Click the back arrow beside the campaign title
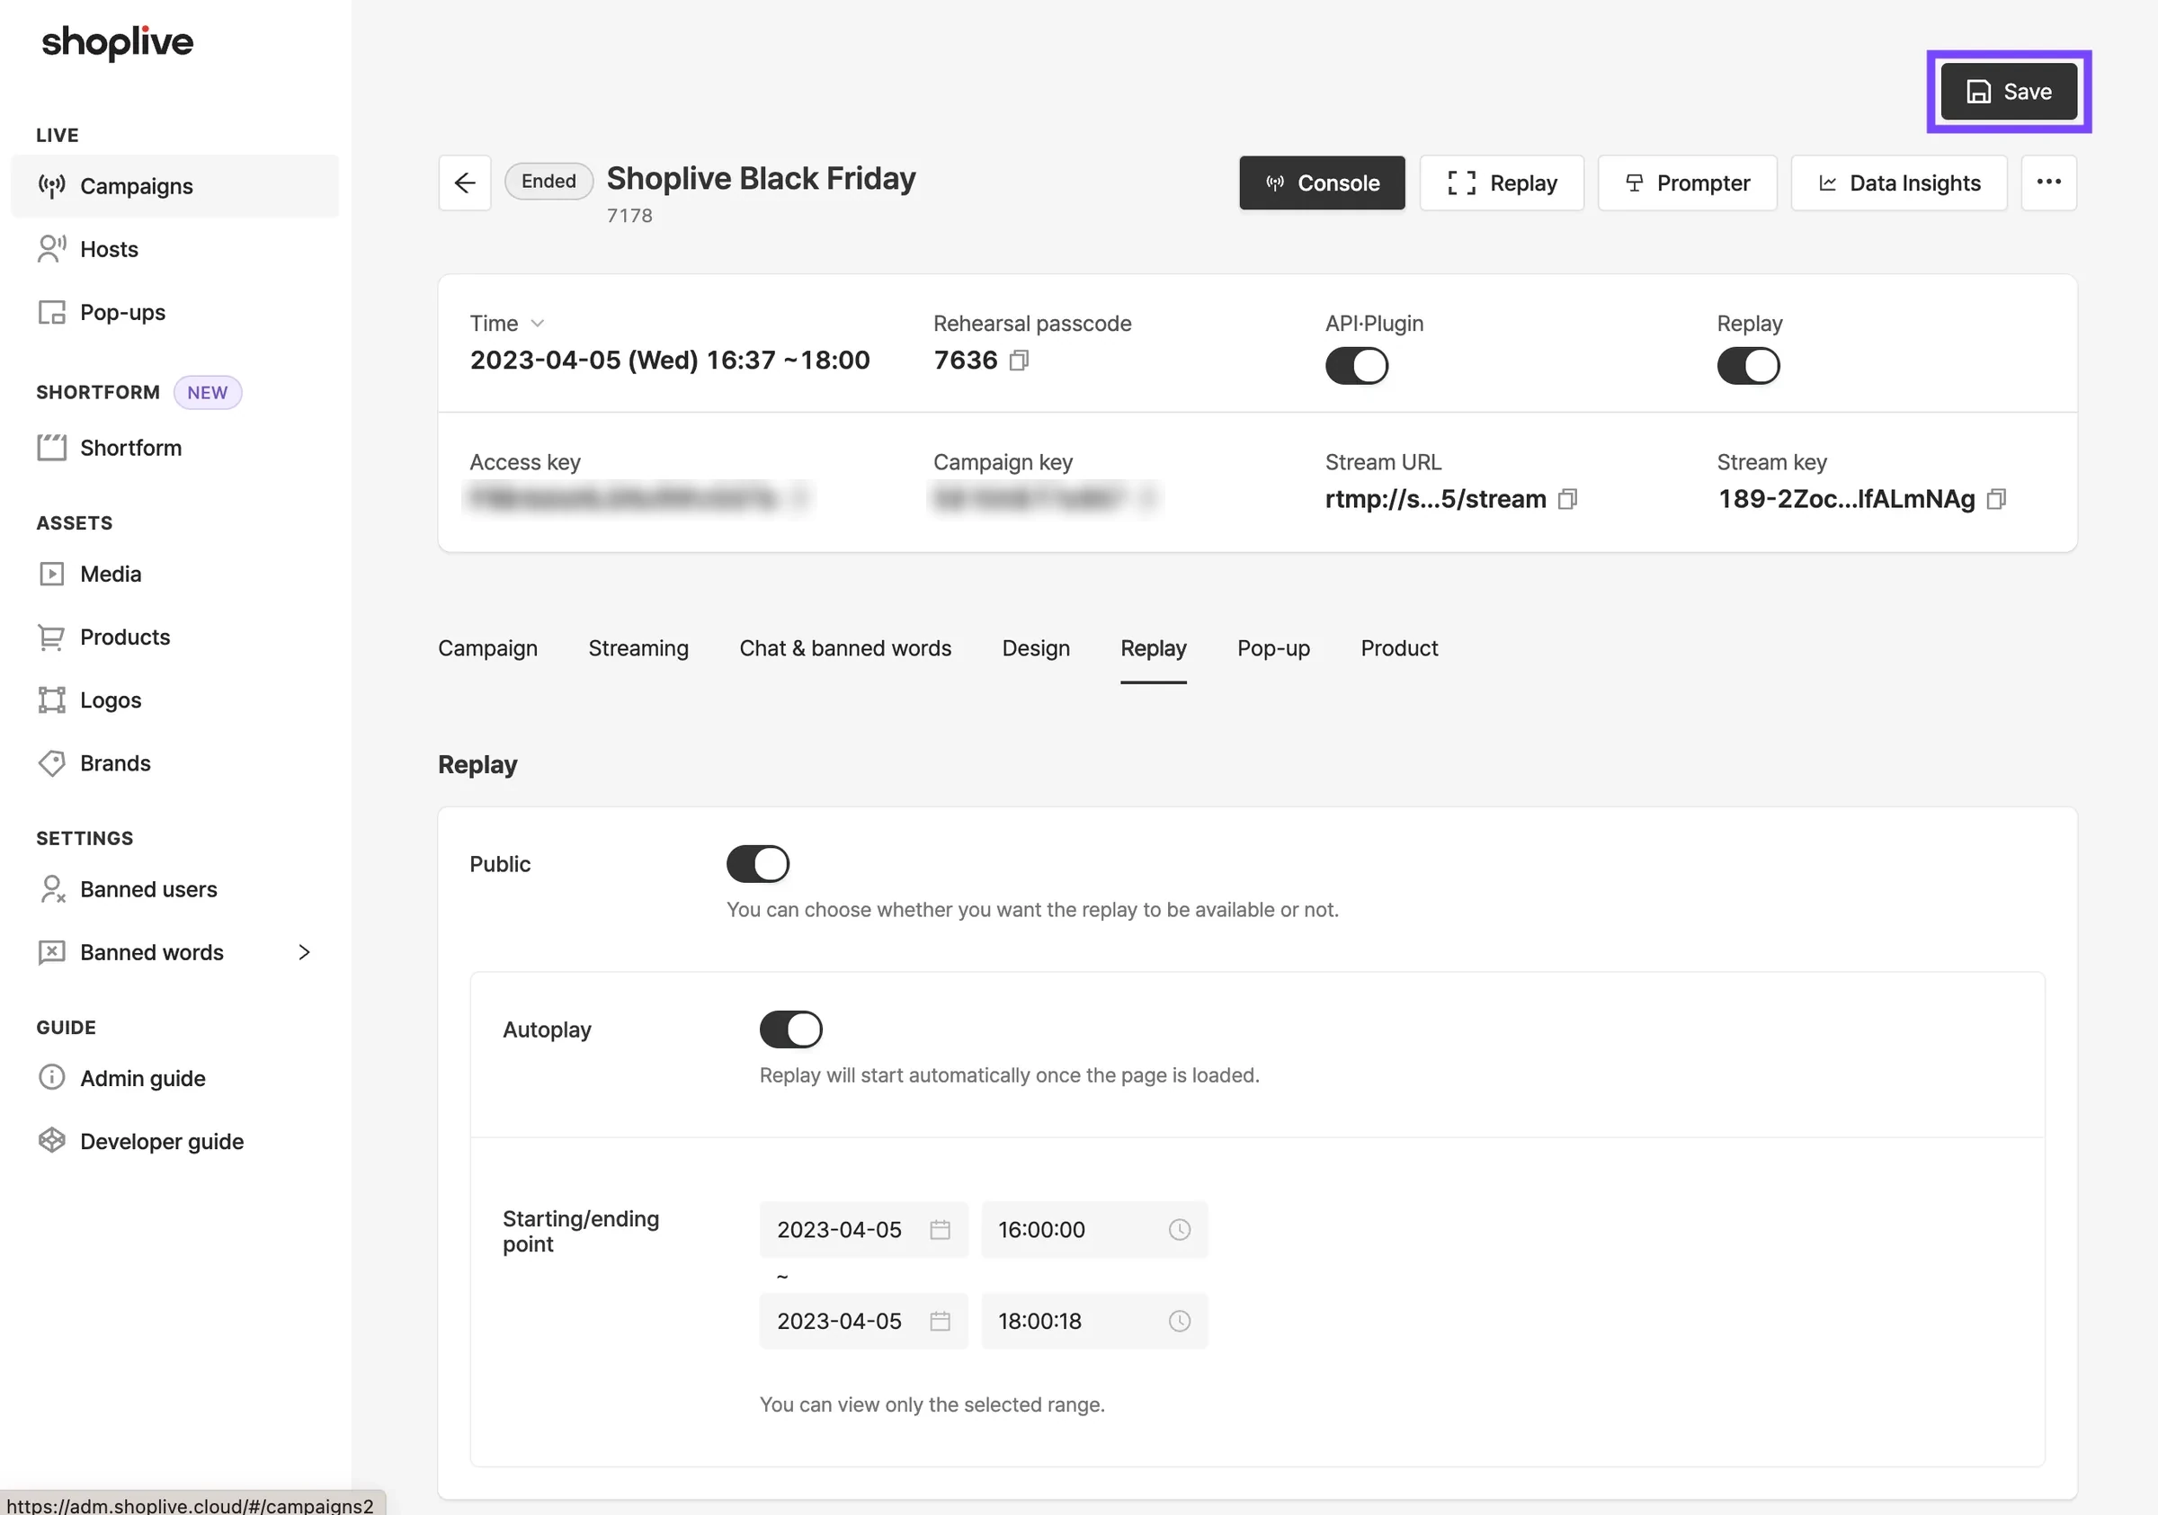Screen dimensions: 2158x1515 click(464, 183)
